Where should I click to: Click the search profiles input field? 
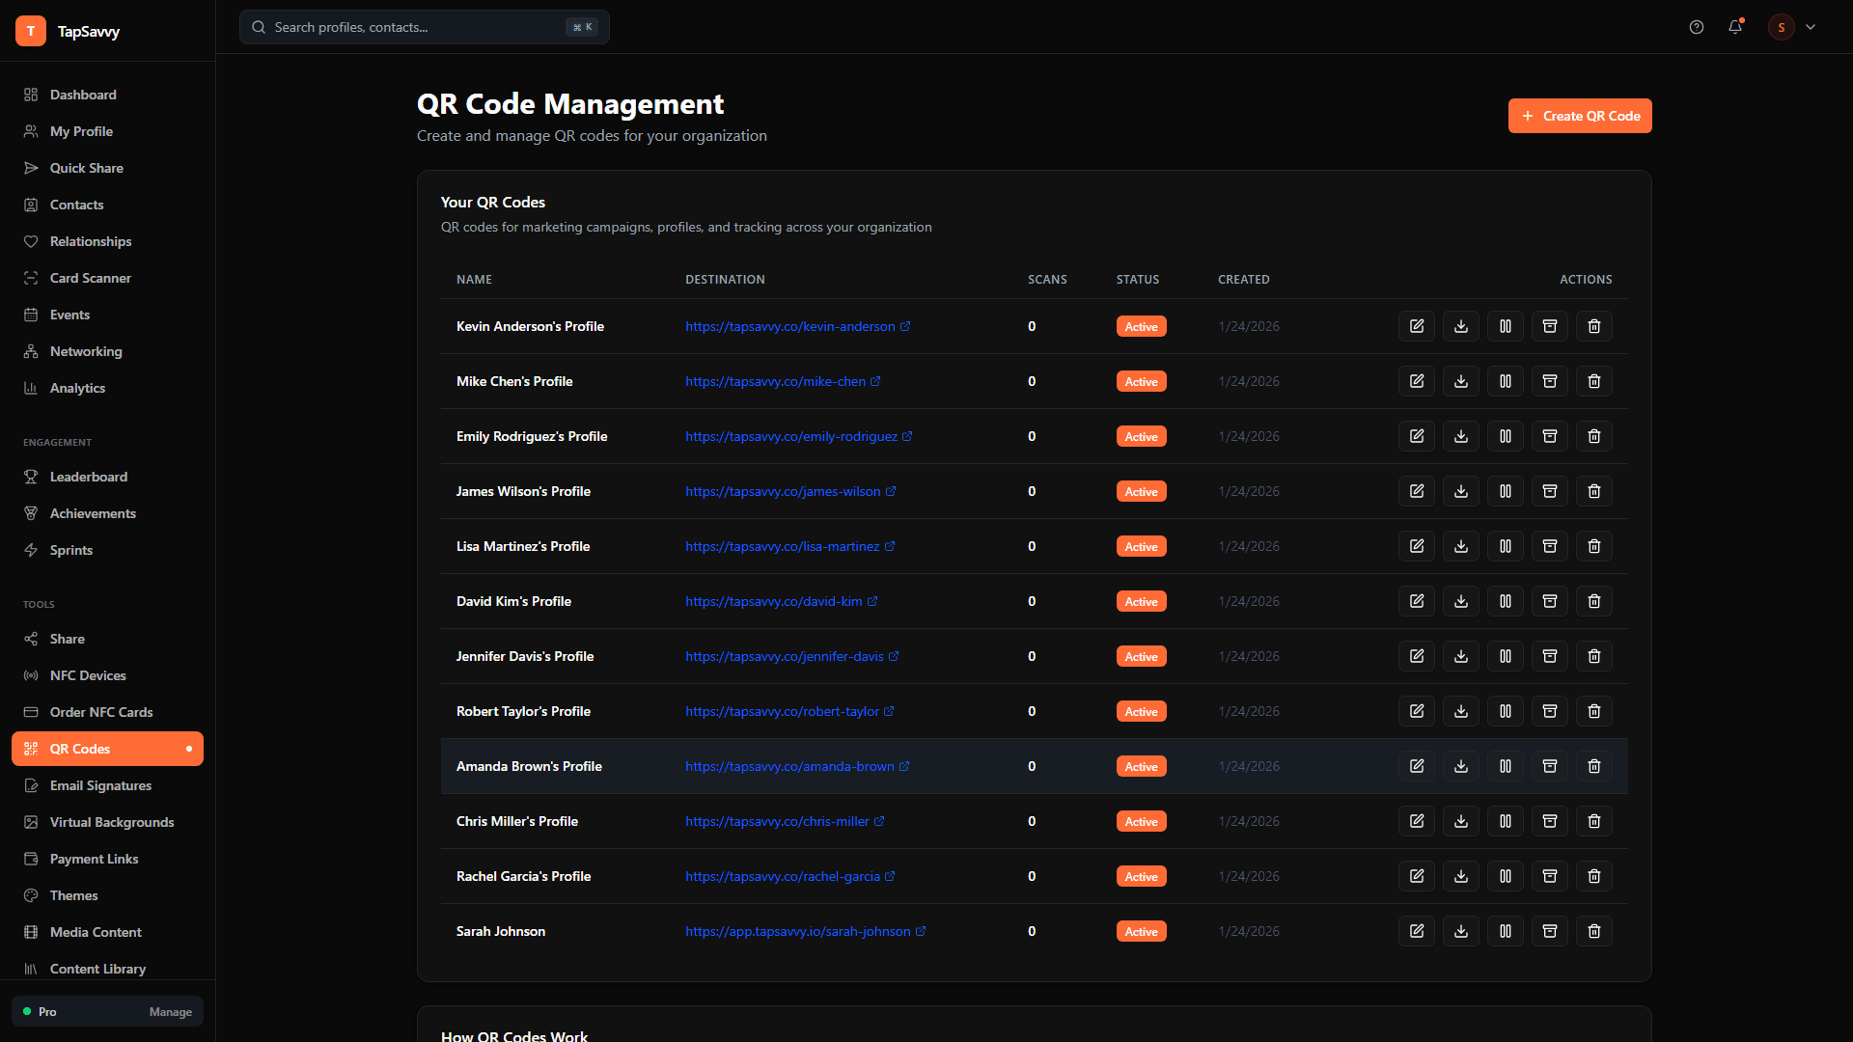pos(425,27)
